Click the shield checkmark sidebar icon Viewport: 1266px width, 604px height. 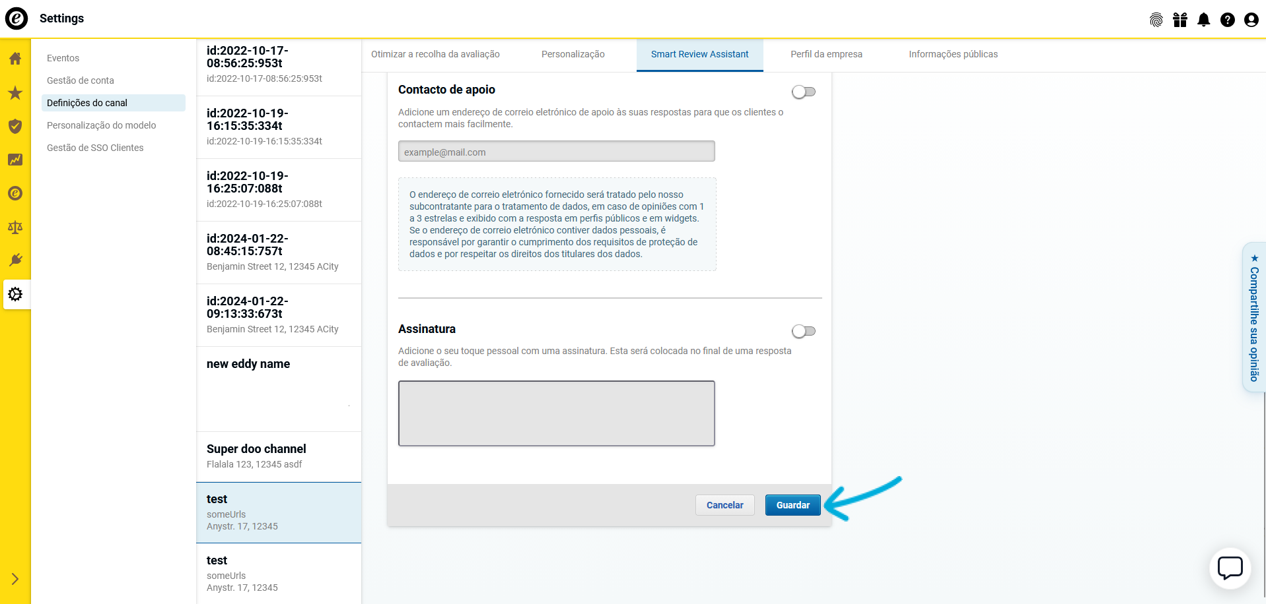coord(15,127)
